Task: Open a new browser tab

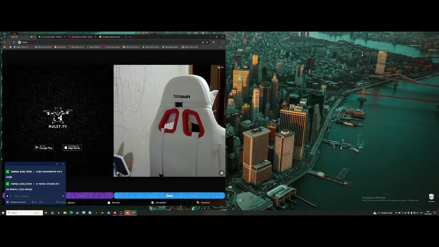Action: (130, 37)
